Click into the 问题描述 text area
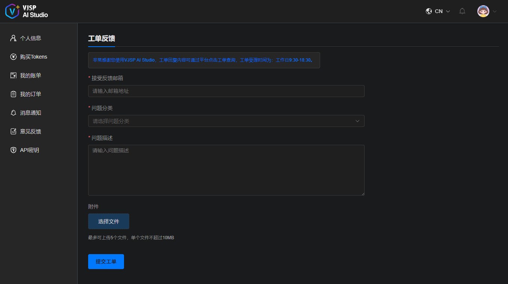This screenshot has height=284, width=508. [x=226, y=170]
